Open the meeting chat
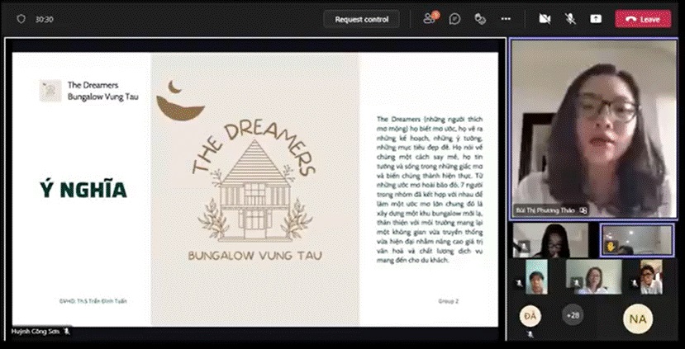The height and width of the screenshot is (349, 685). click(x=456, y=19)
